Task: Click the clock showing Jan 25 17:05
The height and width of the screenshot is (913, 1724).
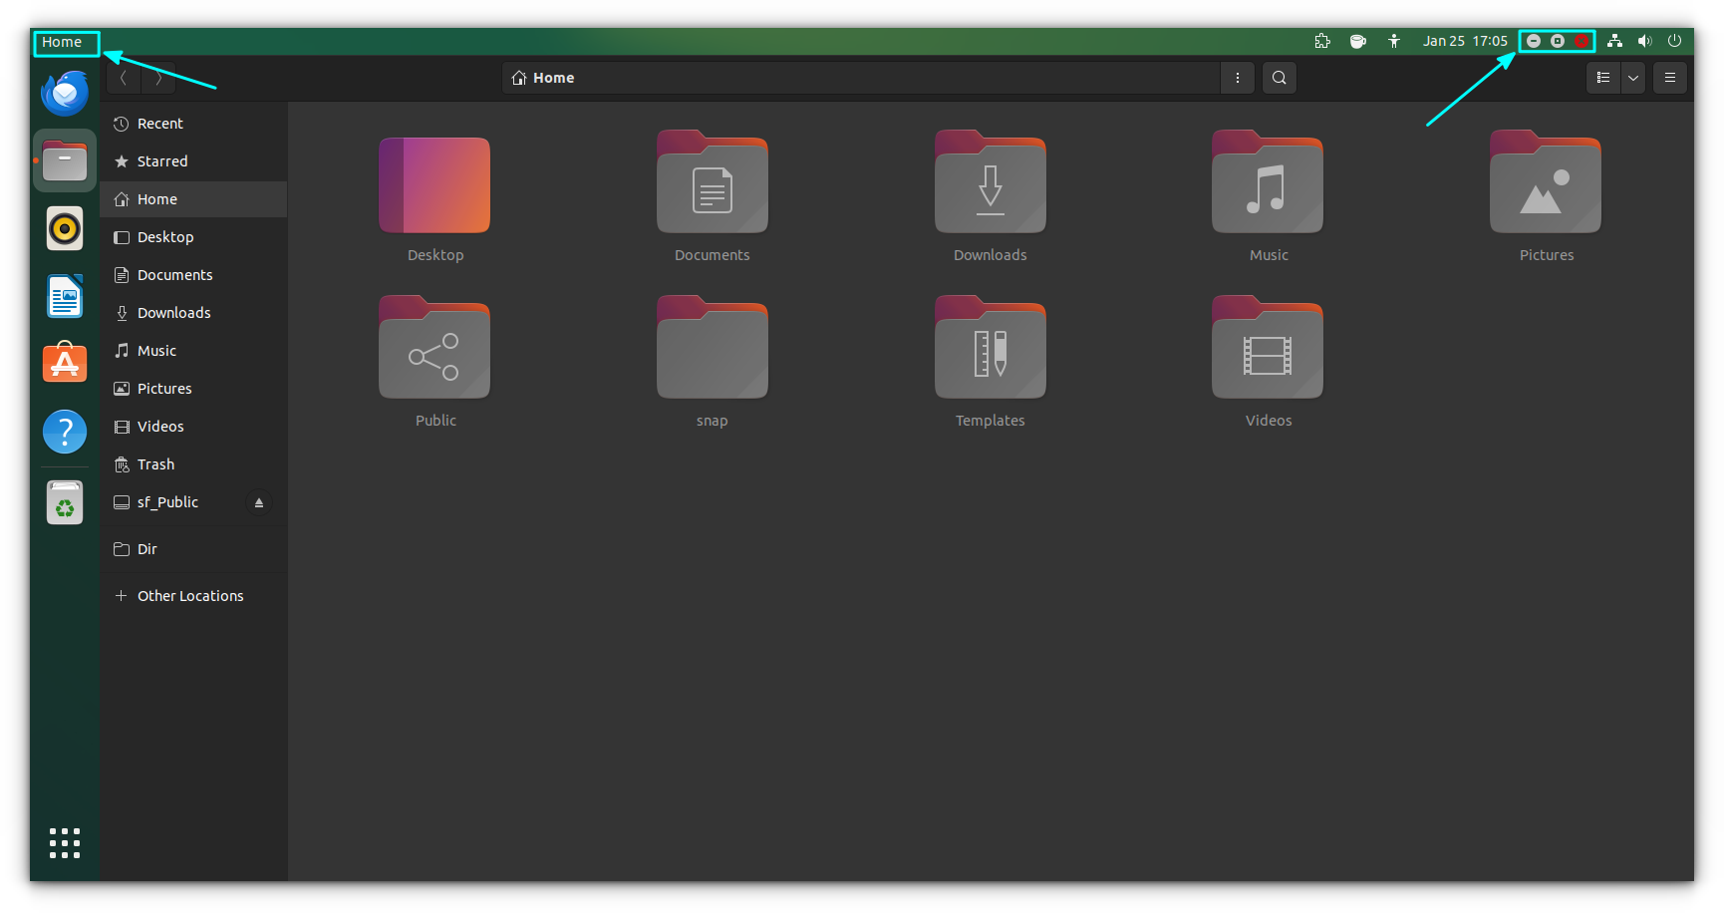Action: pyautogui.click(x=1466, y=41)
